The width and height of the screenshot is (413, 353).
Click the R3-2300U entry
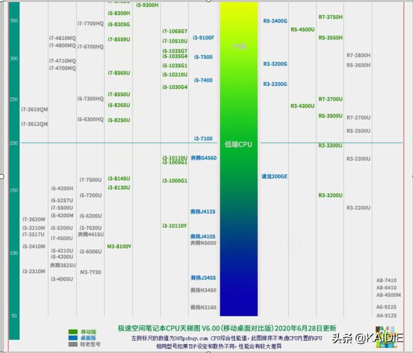(358, 159)
